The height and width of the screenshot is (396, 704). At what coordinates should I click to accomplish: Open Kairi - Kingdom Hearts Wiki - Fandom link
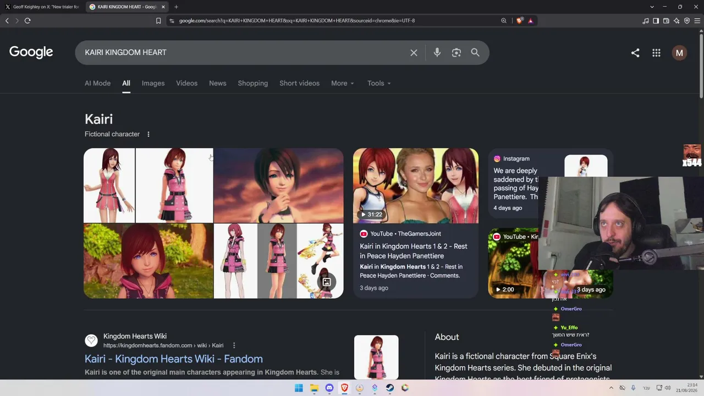point(174,359)
